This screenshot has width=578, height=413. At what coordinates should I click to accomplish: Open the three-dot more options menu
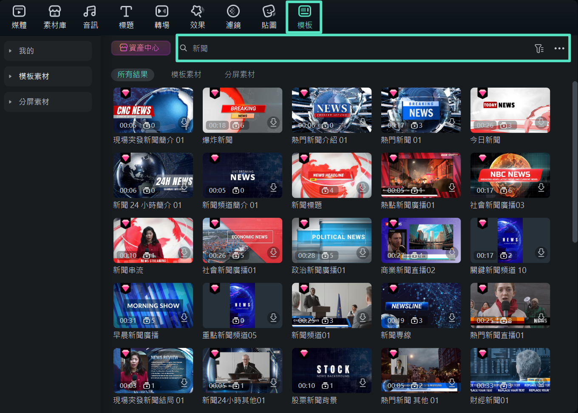click(559, 48)
